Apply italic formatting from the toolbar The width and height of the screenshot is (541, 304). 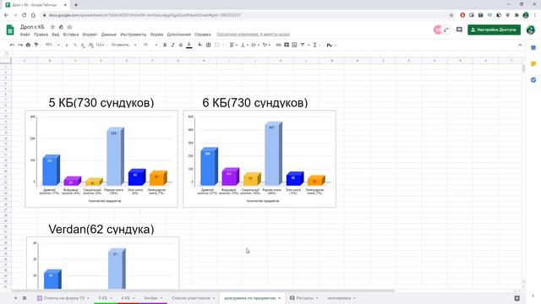172,45
